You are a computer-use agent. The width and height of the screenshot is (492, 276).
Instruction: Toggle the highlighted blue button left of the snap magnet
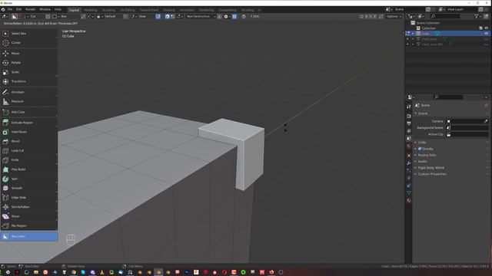pyautogui.click(x=158, y=16)
